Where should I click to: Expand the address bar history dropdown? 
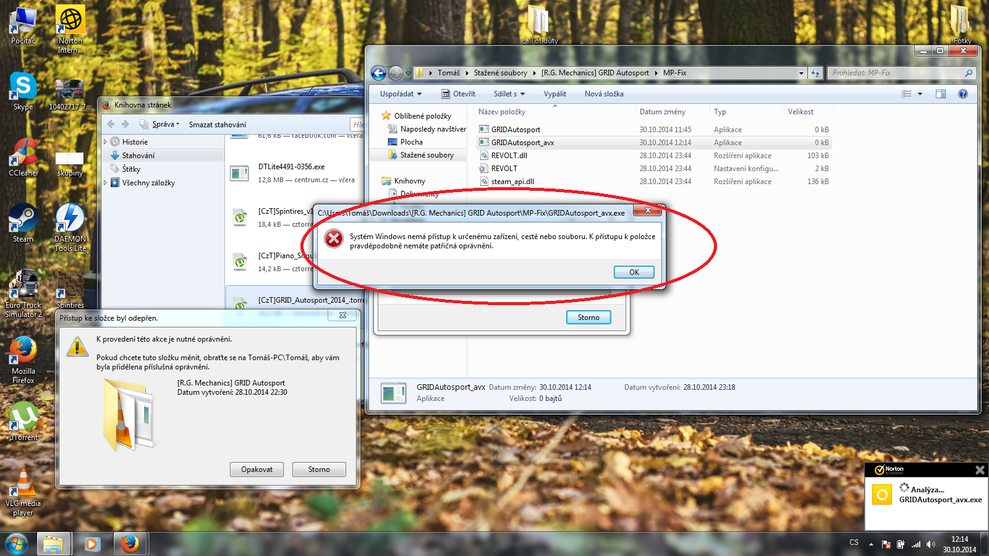click(801, 73)
